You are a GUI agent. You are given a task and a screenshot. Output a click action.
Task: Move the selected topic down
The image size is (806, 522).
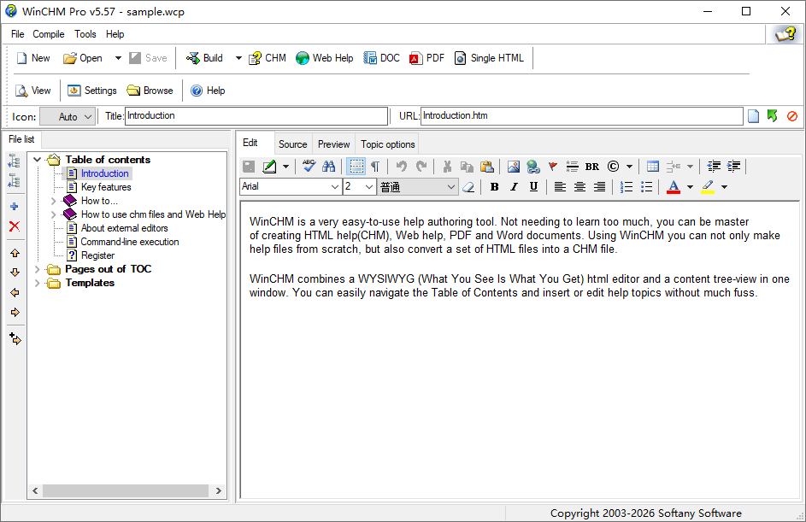[15, 273]
